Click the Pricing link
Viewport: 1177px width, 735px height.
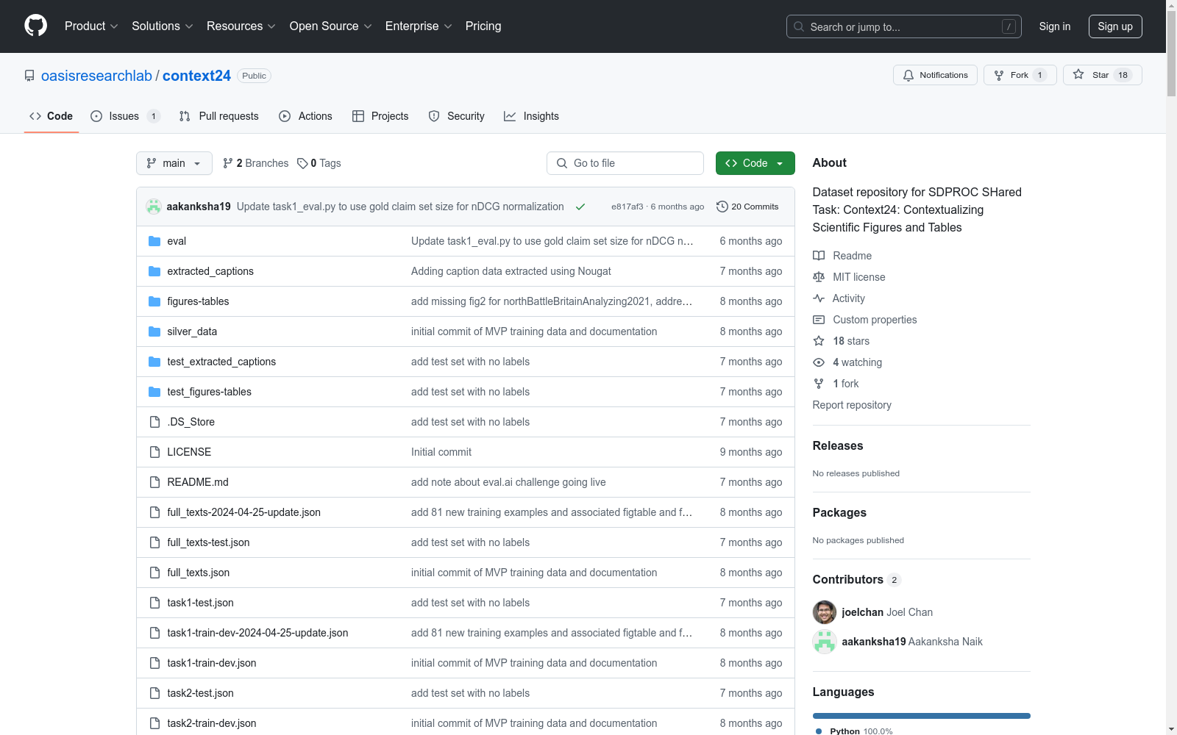pos(483,26)
